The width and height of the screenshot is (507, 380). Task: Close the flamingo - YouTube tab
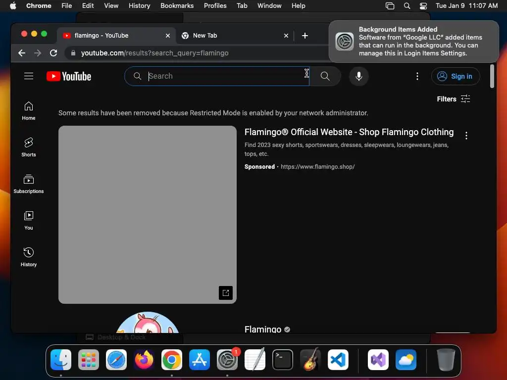coord(168,36)
